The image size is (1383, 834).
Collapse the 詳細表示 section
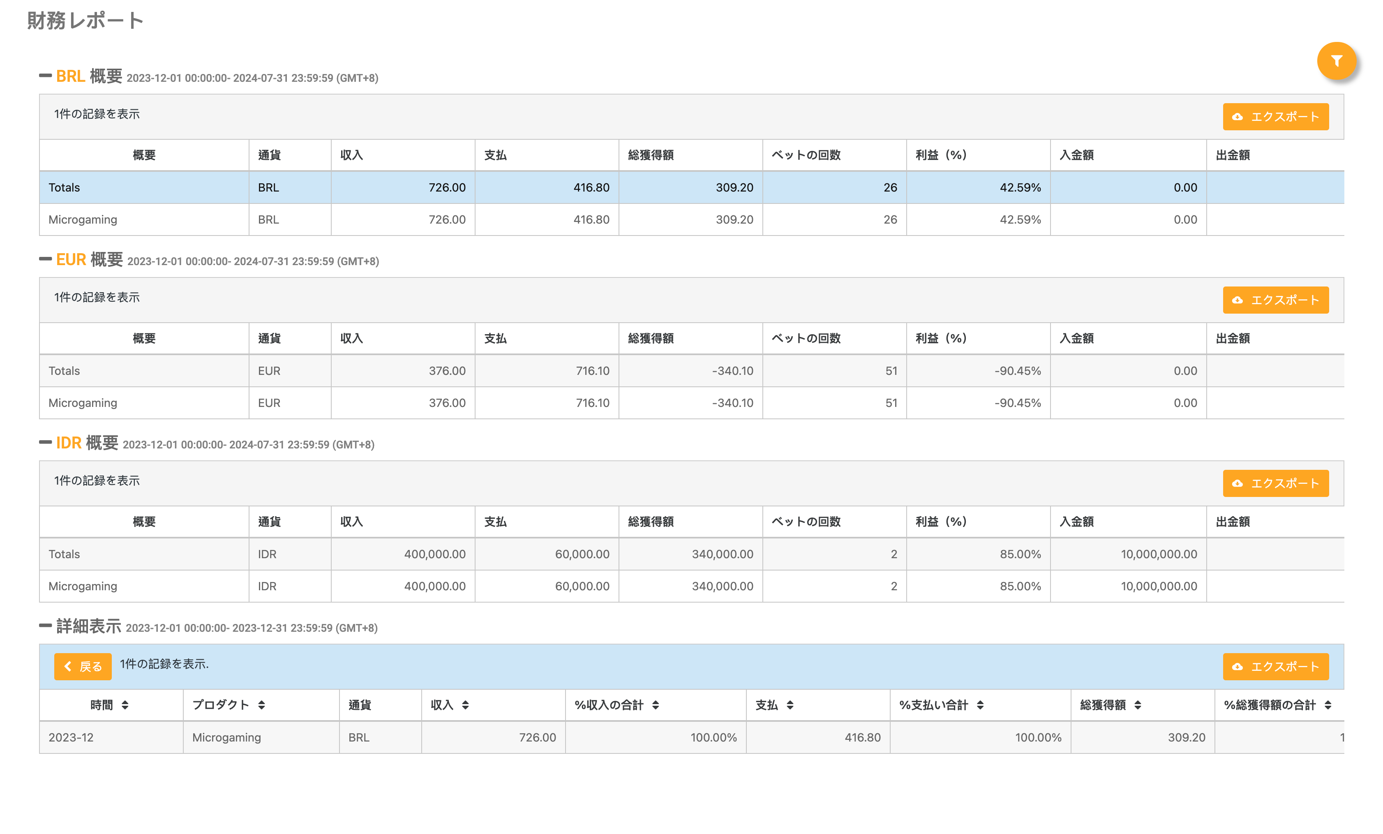pos(46,625)
